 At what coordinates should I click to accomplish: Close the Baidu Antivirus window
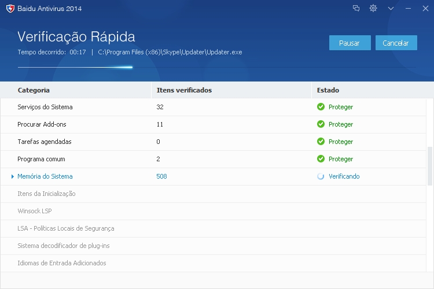pos(425,9)
